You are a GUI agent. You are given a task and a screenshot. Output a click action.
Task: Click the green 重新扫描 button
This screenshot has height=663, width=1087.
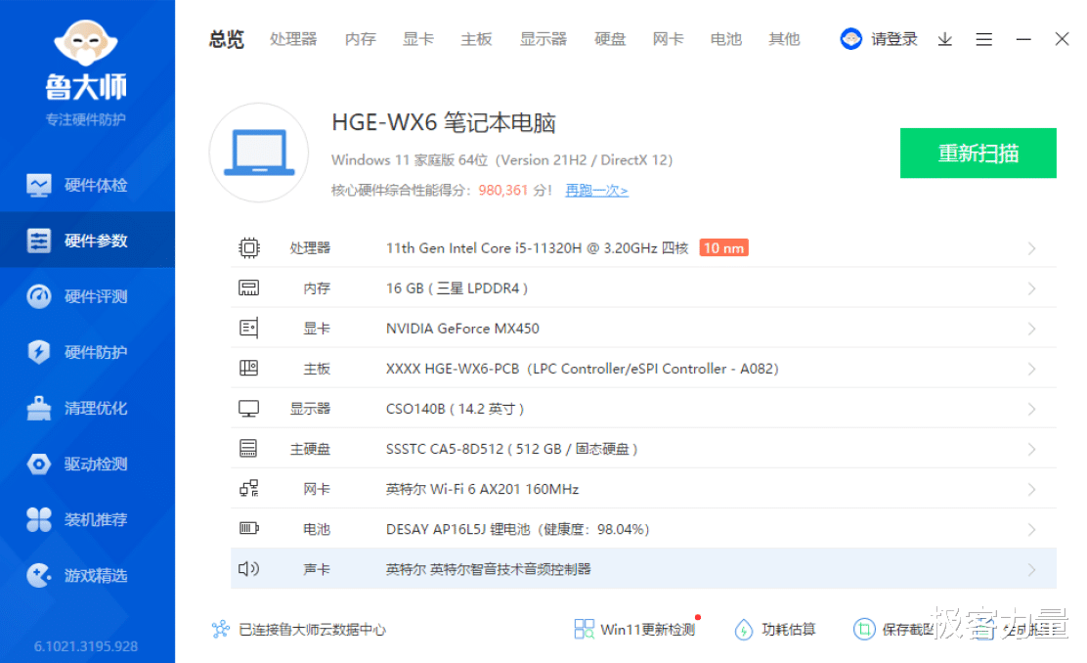(x=978, y=153)
